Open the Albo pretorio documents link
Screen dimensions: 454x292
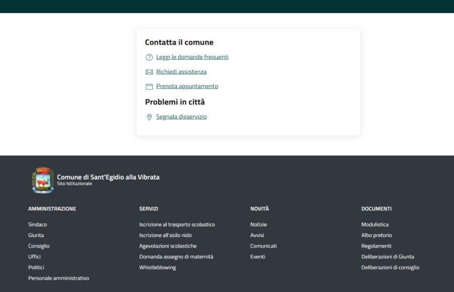click(x=376, y=235)
